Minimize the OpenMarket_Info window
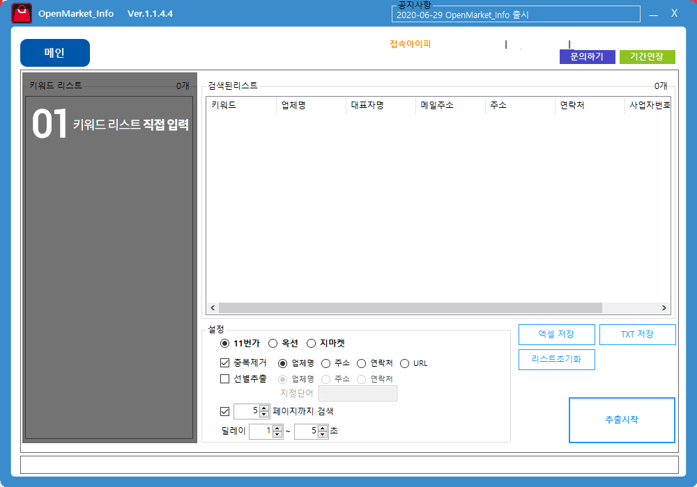The width and height of the screenshot is (697, 487). point(654,15)
